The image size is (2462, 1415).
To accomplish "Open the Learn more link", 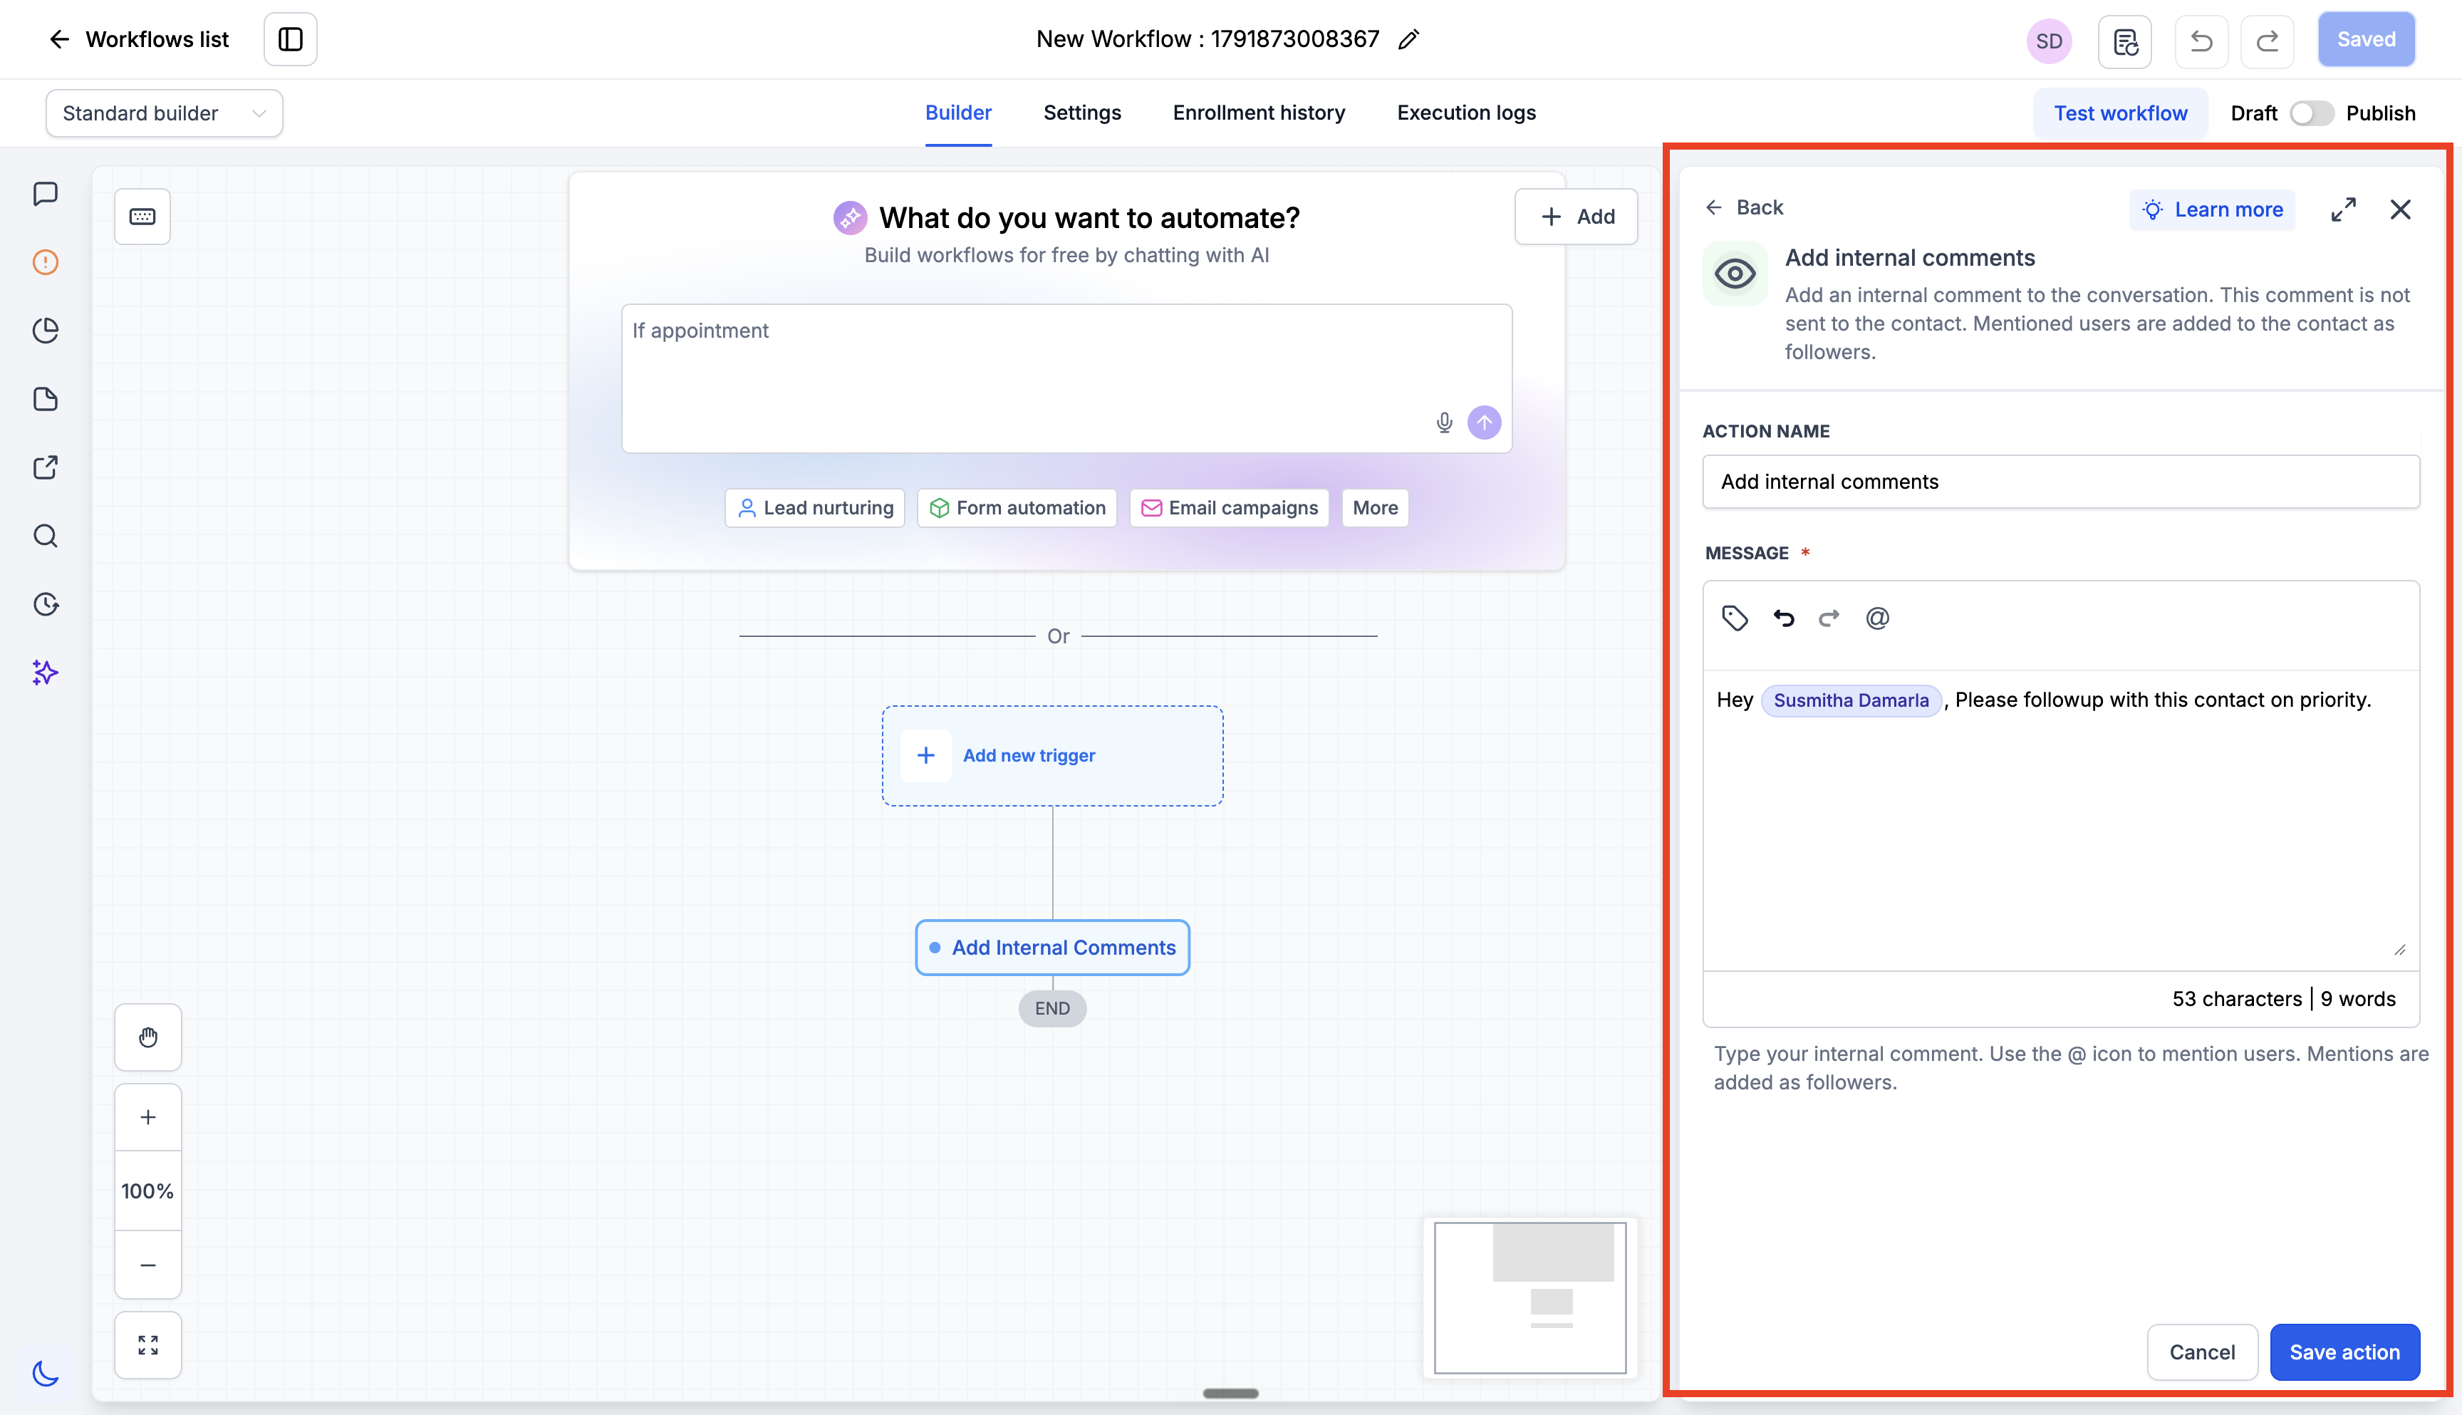I will [2212, 210].
